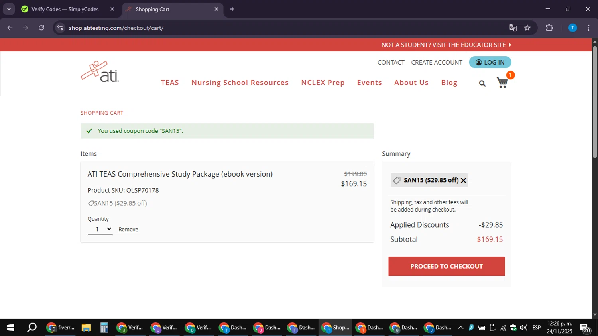Click the ATI logo
Viewport: 598px width, 336px height.
100,72
